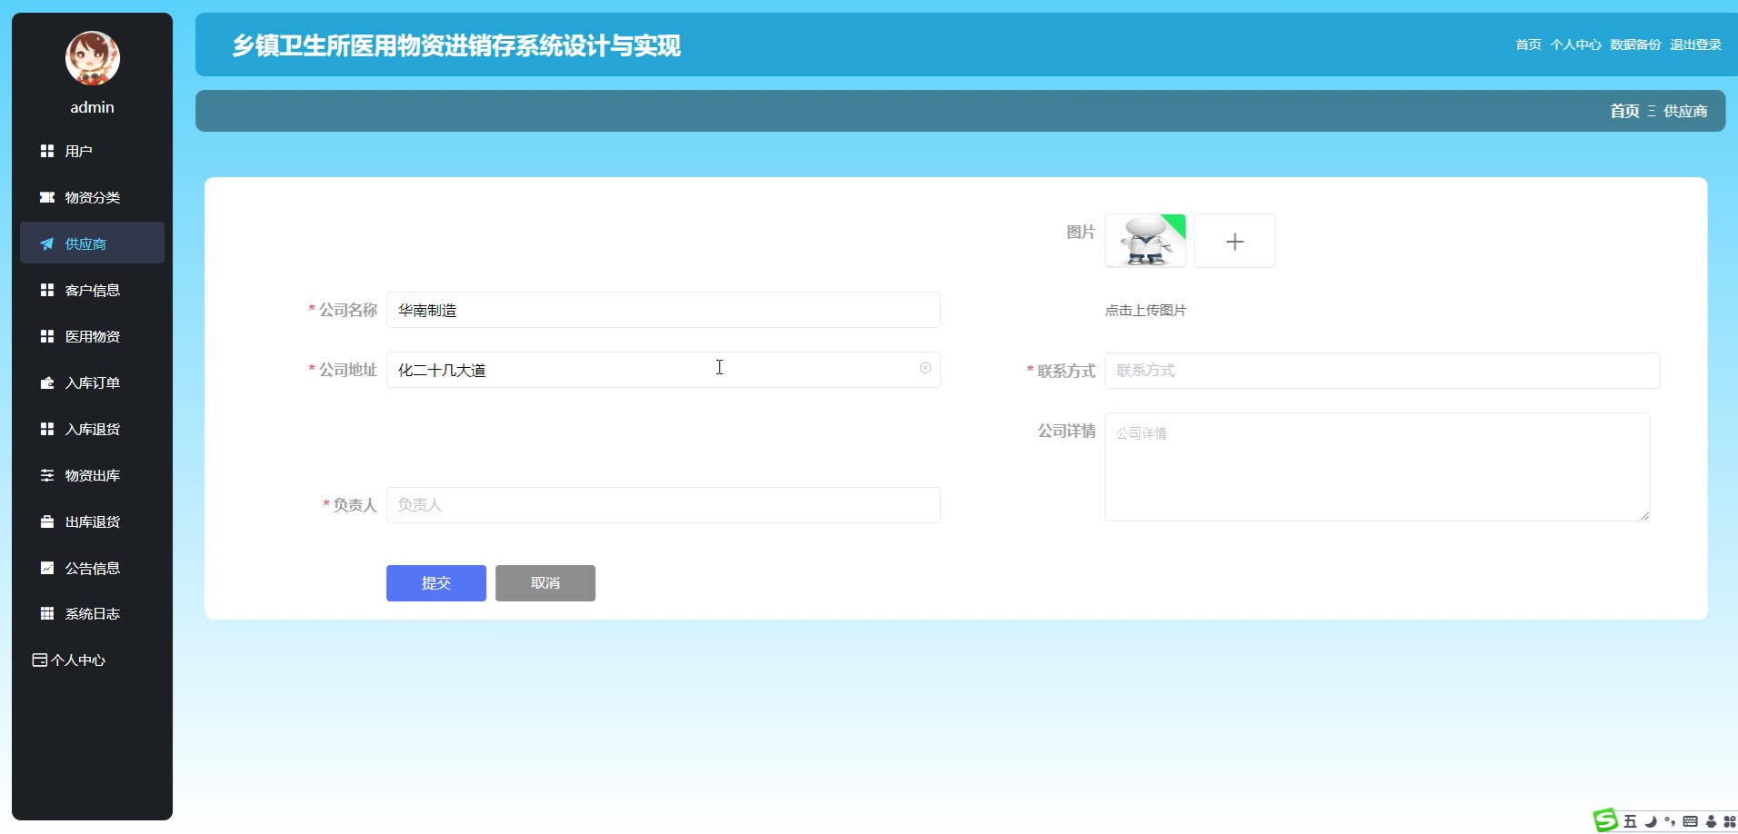Go to 首页 in the top header
The width and height of the screenshot is (1738, 834).
[x=1528, y=45]
